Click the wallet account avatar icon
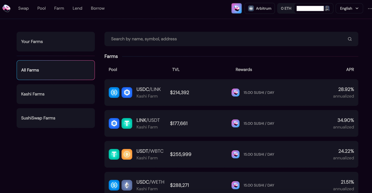The image size is (372, 193). (327, 8)
